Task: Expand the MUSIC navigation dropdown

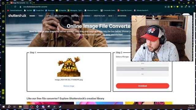Action: pyautogui.click(x=49, y=16)
